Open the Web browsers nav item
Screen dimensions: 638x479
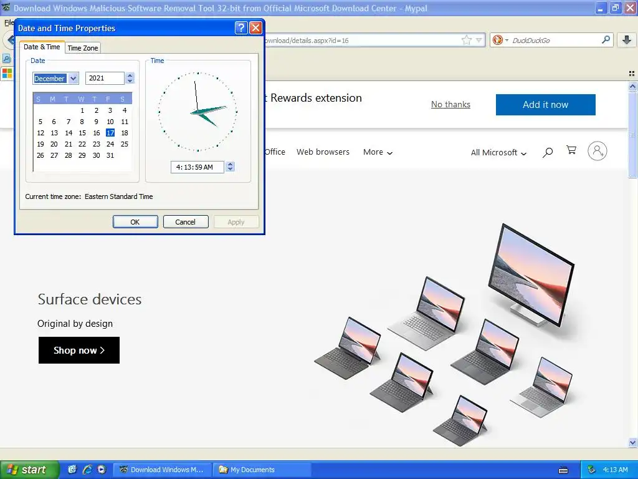pos(323,152)
